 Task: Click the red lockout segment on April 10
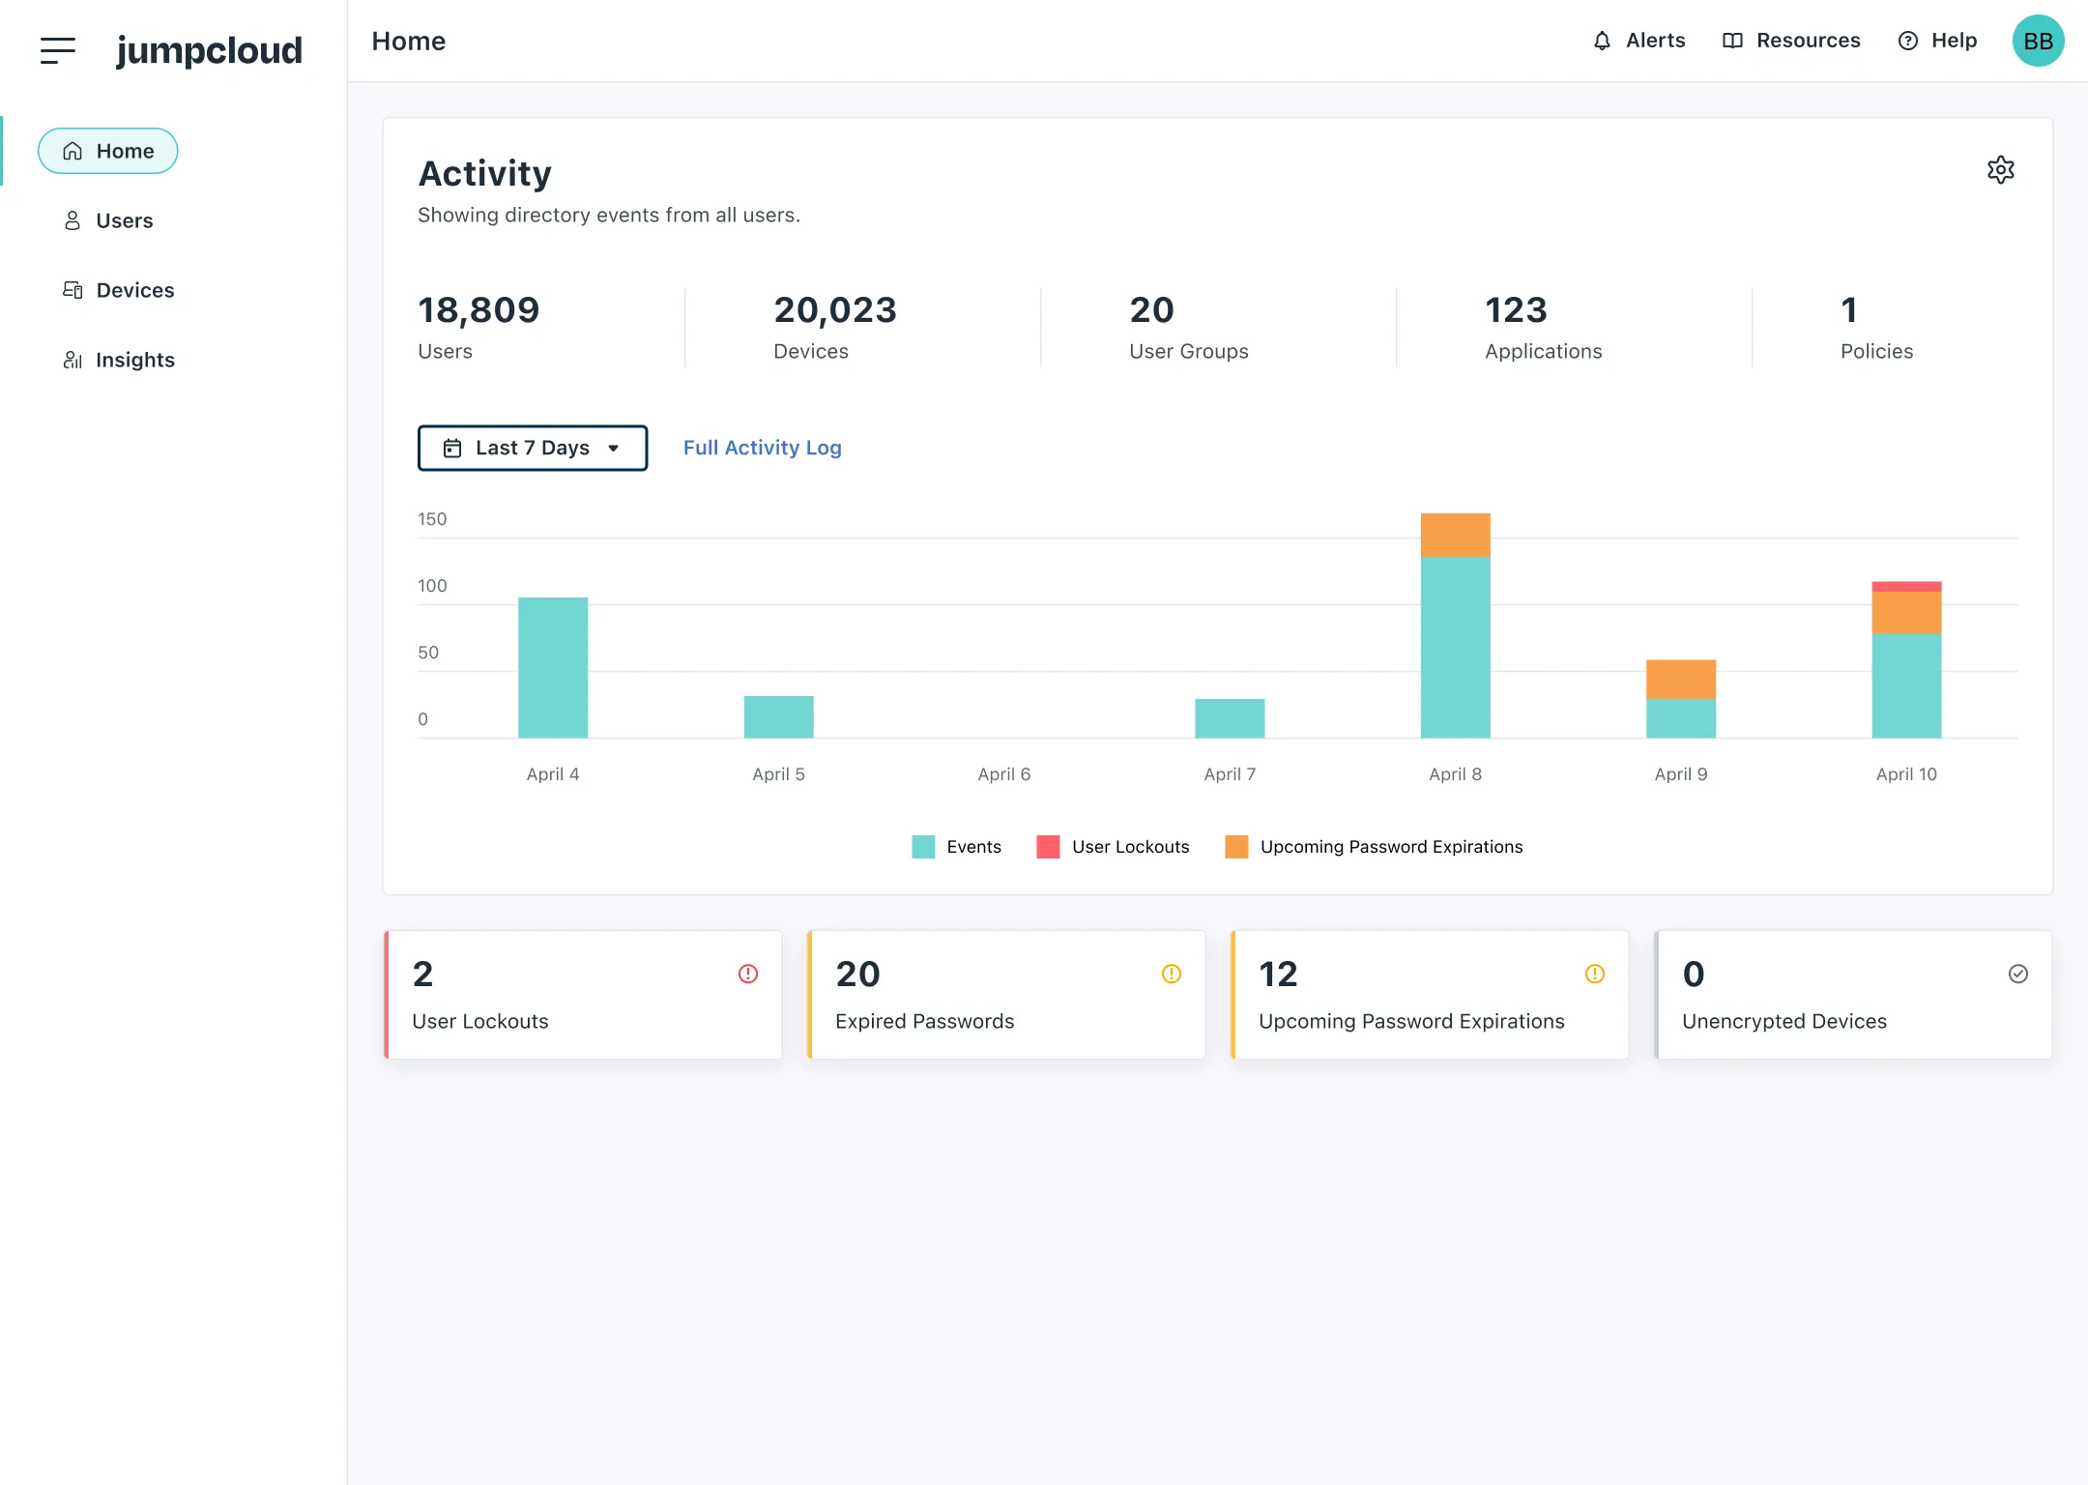[1906, 587]
